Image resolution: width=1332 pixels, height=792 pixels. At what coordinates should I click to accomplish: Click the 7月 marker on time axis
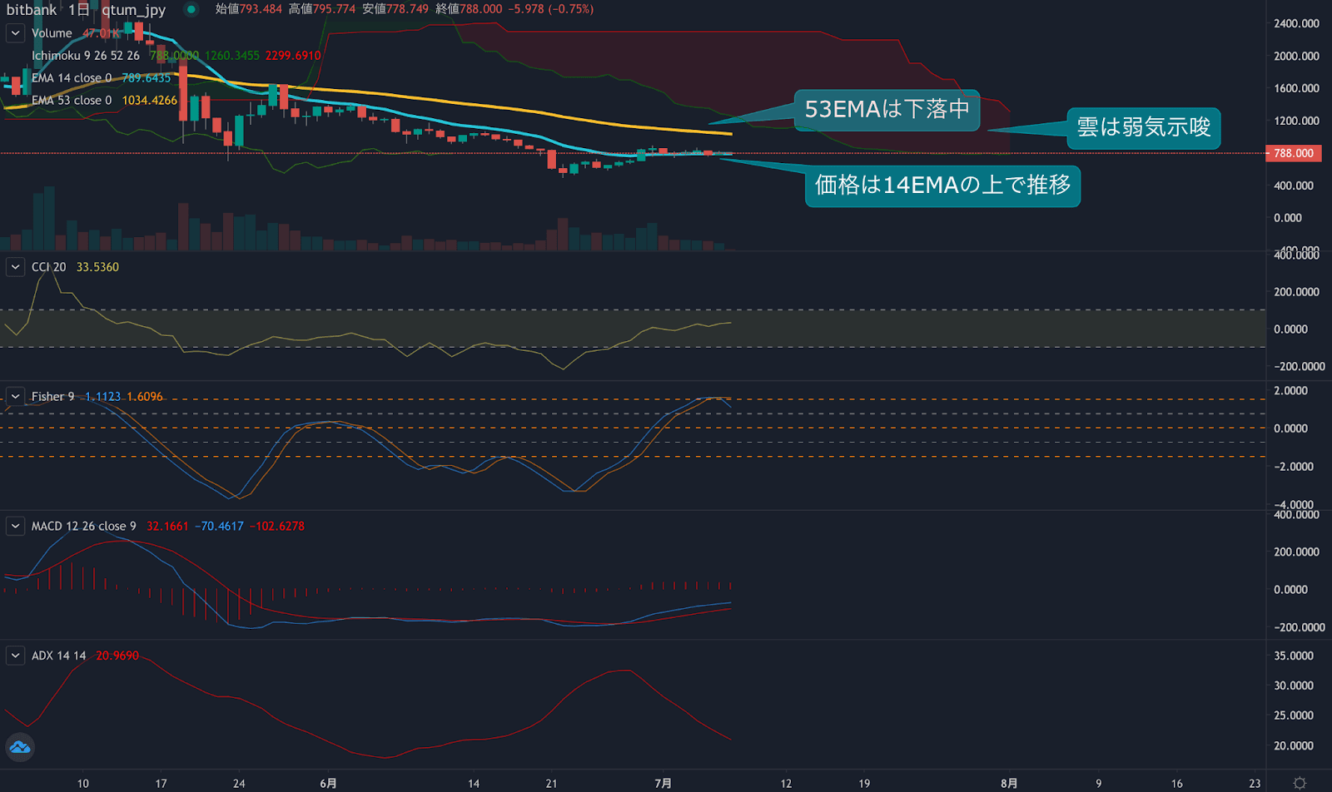coord(663,783)
